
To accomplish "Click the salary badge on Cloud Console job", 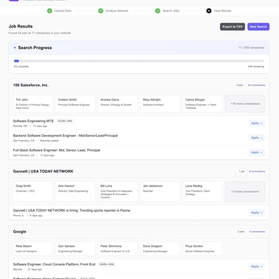I will (x=107, y=264).
